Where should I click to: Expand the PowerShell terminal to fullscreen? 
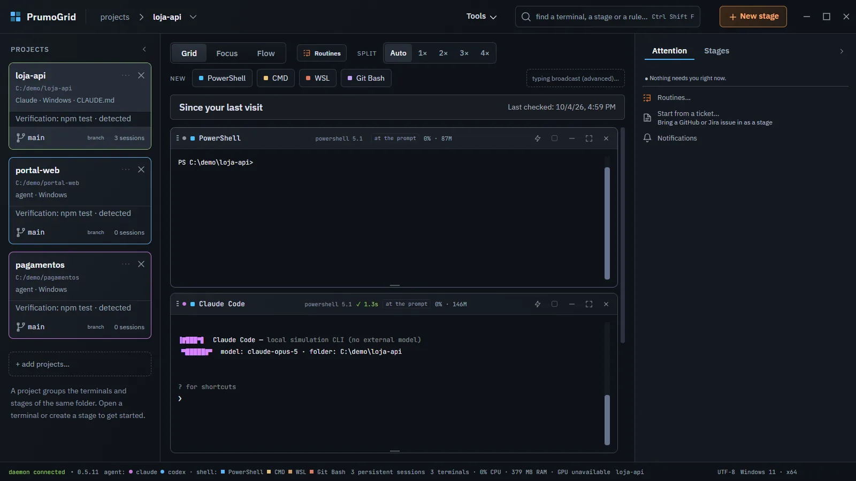coord(589,138)
